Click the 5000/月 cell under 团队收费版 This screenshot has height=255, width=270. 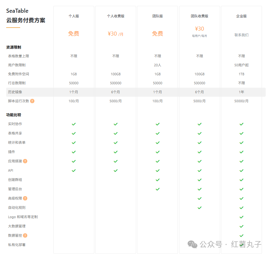200,101
